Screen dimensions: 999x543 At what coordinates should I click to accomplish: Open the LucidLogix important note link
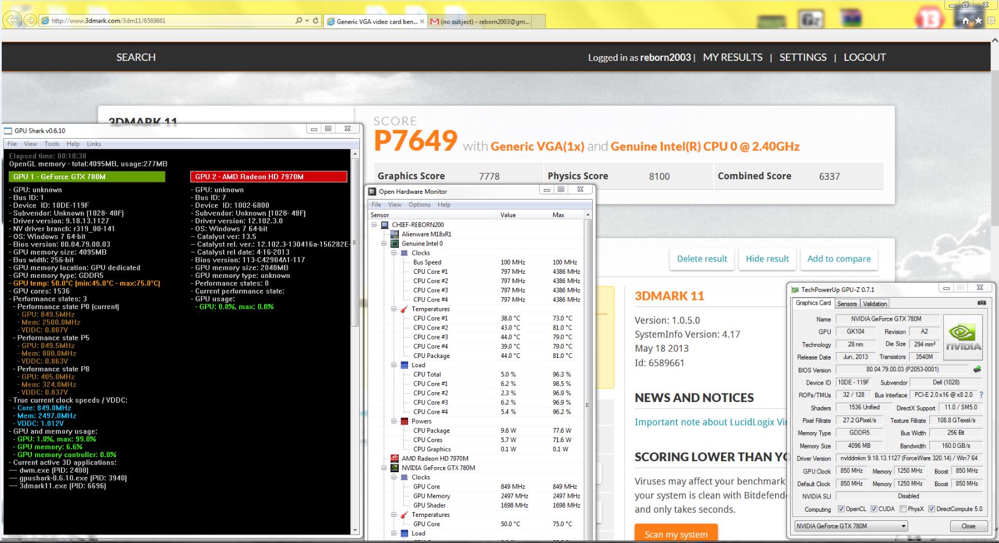711,422
